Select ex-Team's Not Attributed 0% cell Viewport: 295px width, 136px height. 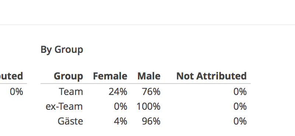[240, 106]
